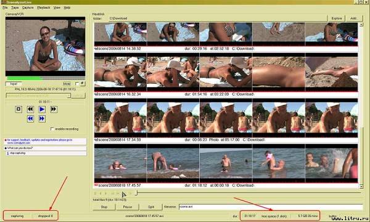Click the scene list scroll-down arrow
This screenshot has width=370, height=222.
tap(361, 186)
